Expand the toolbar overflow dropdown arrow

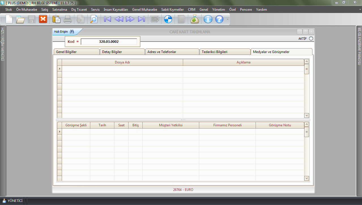(x=227, y=19)
